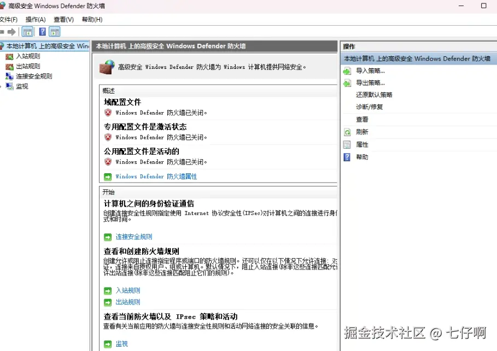Click green arrow icon beside 入站规则 link
The height and width of the screenshot is (351, 497).
(108, 291)
